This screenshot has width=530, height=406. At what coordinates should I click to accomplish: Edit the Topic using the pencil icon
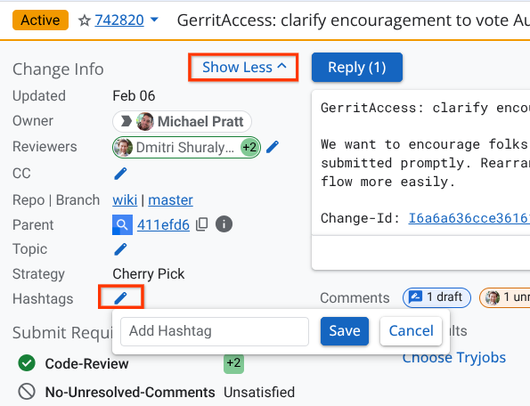[x=120, y=249]
